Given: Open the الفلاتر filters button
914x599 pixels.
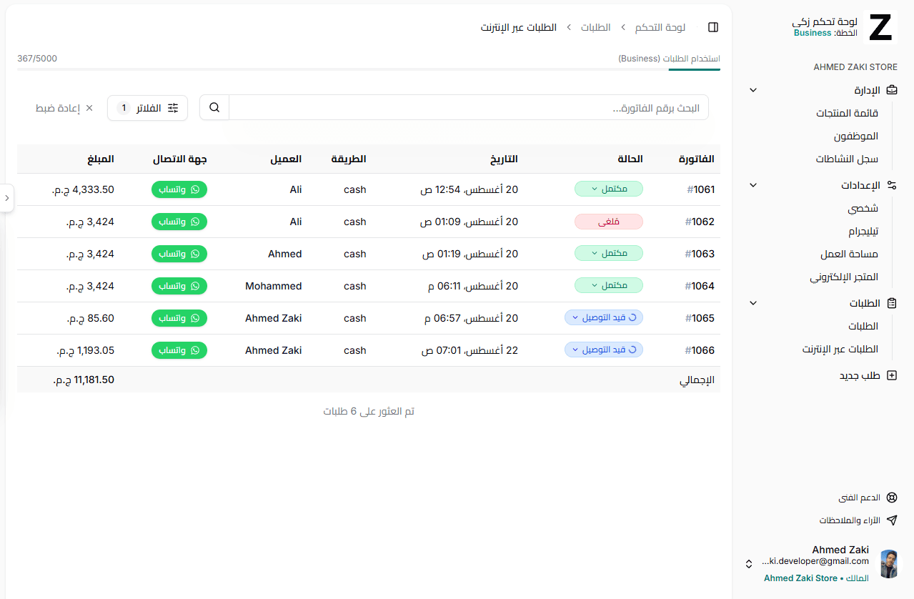Looking at the screenshot, I should [x=148, y=108].
